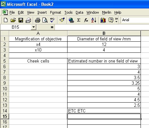This screenshot has width=149, height=128.
Task: Select the cell with value 4.5
Action: [104, 100]
